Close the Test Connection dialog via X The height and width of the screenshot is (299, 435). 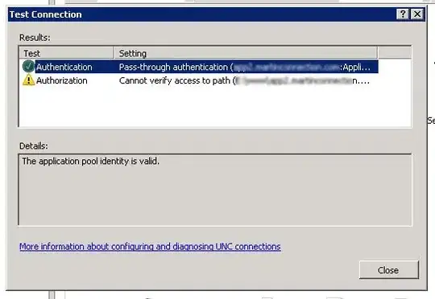point(417,14)
